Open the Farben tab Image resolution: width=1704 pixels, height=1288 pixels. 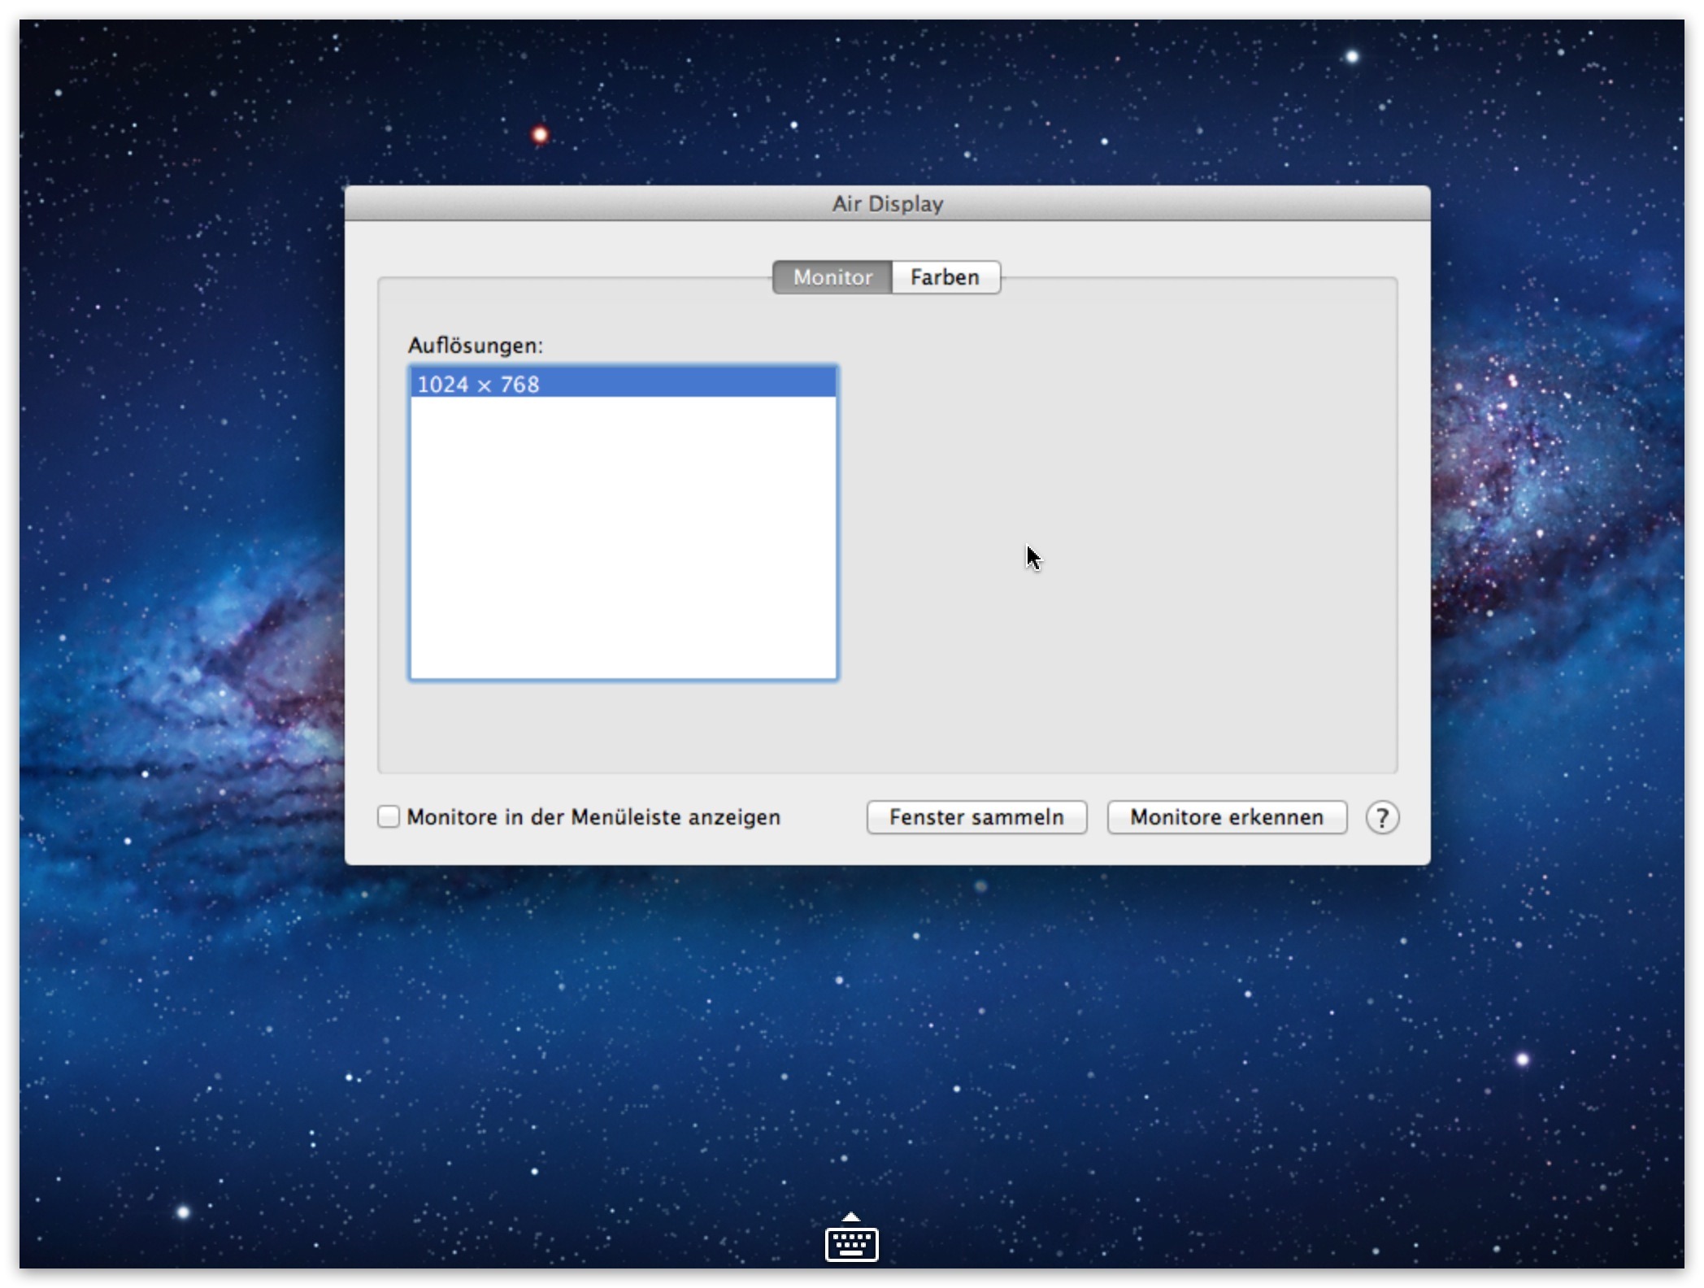pos(945,277)
